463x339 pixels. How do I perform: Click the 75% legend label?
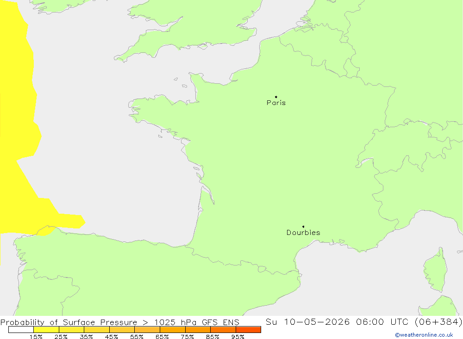(187, 337)
